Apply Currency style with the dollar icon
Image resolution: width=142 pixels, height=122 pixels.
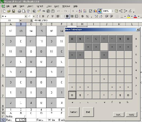pyautogui.click(x=82, y=16)
